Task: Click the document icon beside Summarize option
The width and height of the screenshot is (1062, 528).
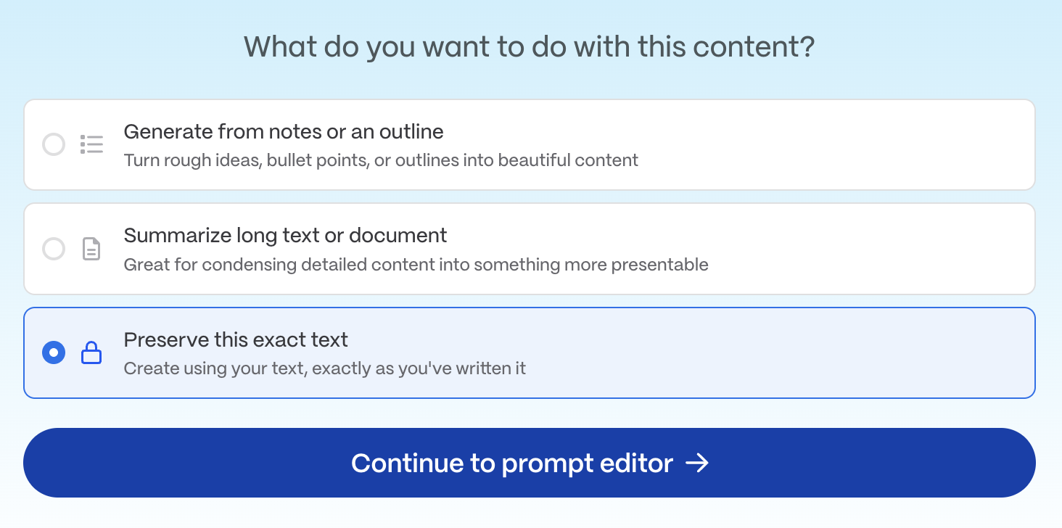Action: coord(91,249)
